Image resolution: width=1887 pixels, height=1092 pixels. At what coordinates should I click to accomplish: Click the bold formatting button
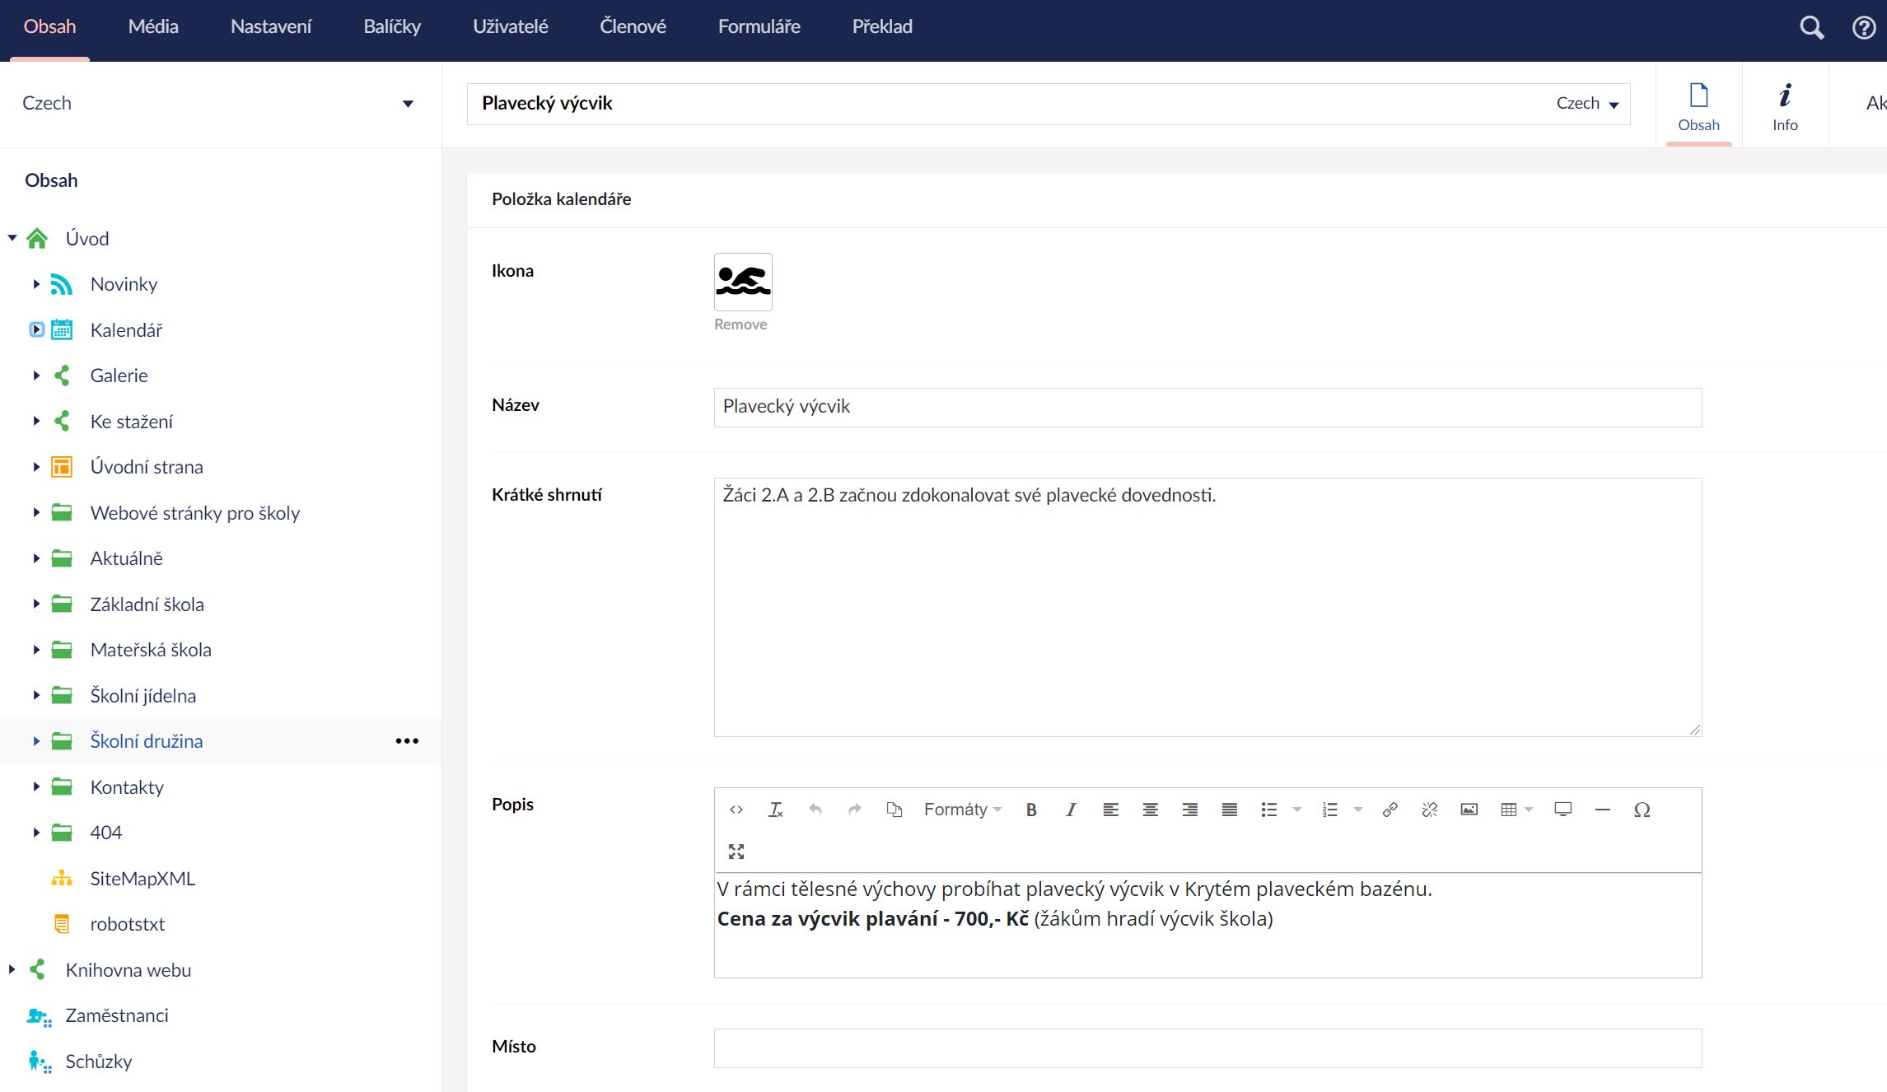click(1030, 810)
